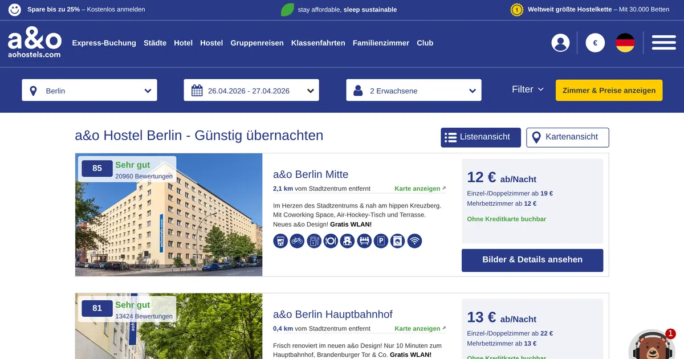Click a&o Berlin Mitte building photo

[x=169, y=215]
